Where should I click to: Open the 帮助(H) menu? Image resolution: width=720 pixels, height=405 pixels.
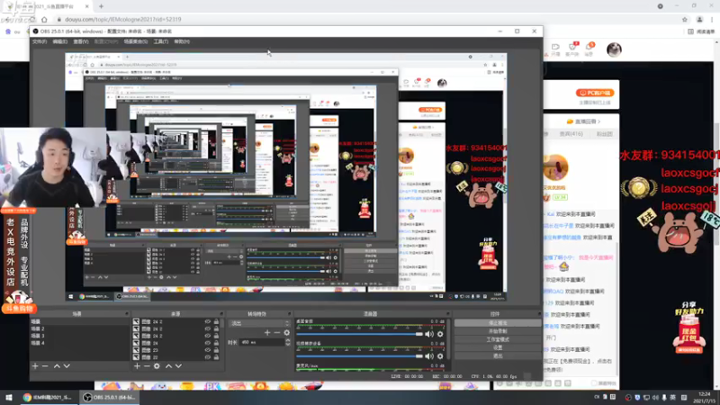point(182,41)
